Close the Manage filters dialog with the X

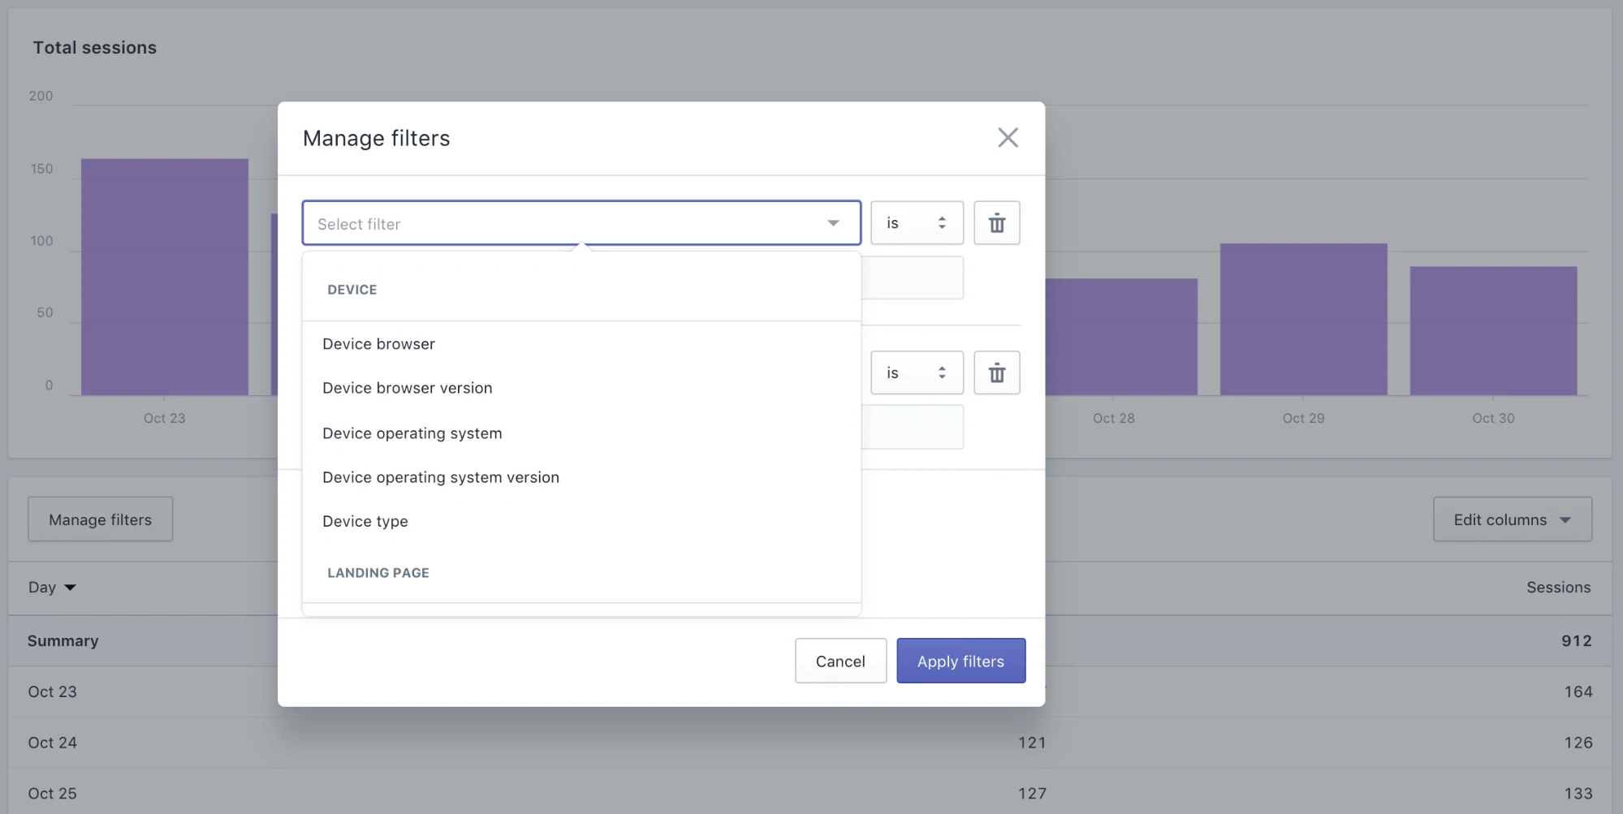tap(1008, 138)
